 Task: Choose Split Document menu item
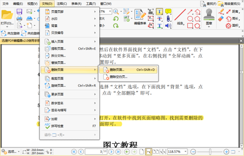point(70,56)
